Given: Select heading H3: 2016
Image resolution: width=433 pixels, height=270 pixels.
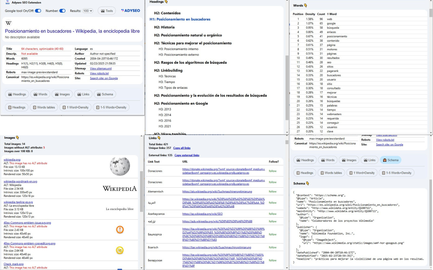Looking at the screenshot, I should click(165, 120).
